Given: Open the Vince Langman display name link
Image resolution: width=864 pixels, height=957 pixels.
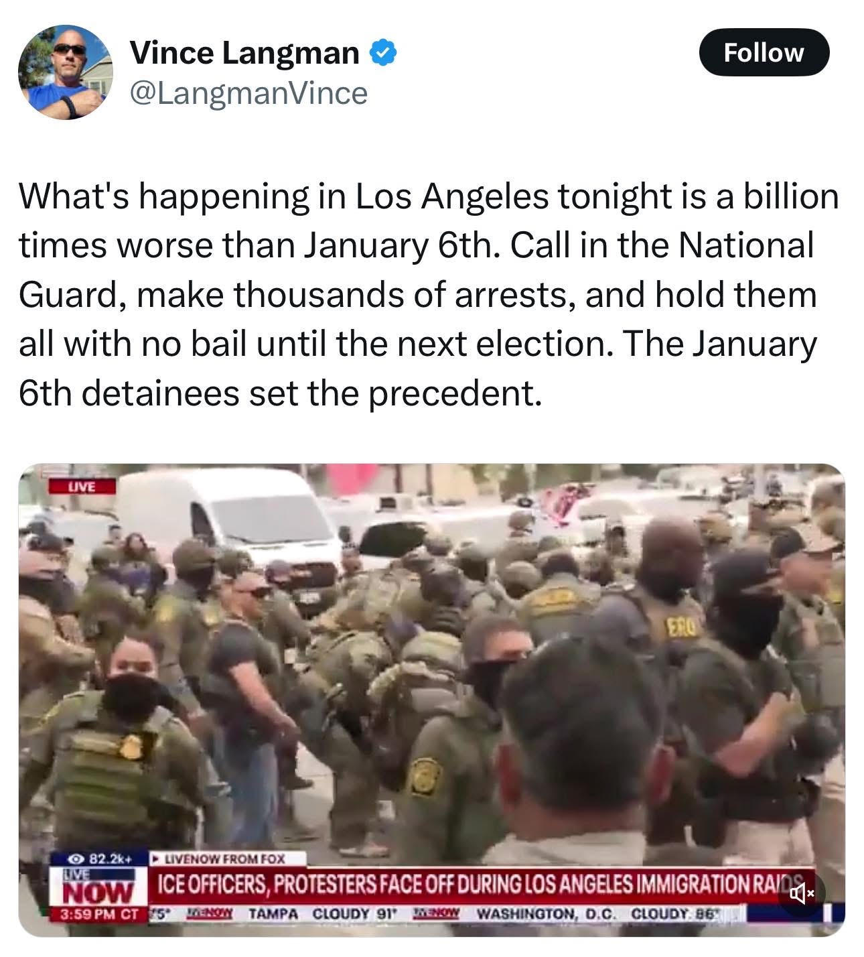Looking at the screenshot, I should (244, 53).
